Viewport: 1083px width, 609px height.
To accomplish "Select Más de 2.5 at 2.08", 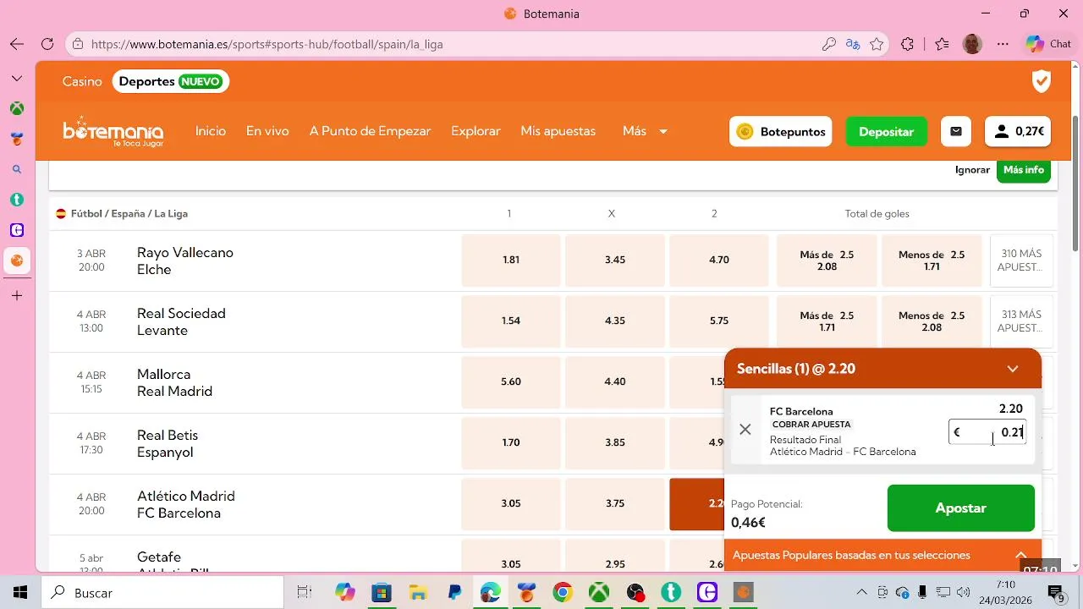I will coord(827,261).
